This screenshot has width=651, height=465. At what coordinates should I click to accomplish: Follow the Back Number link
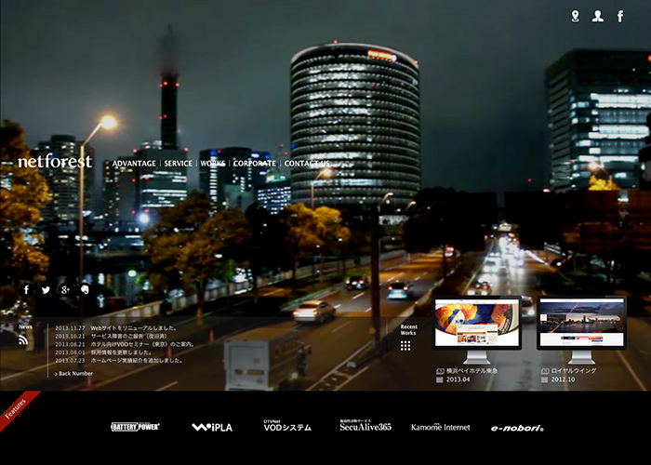pyautogui.click(x=73, y=374)
